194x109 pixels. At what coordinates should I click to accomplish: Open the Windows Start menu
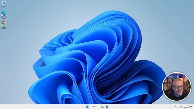tap(87, 107)
